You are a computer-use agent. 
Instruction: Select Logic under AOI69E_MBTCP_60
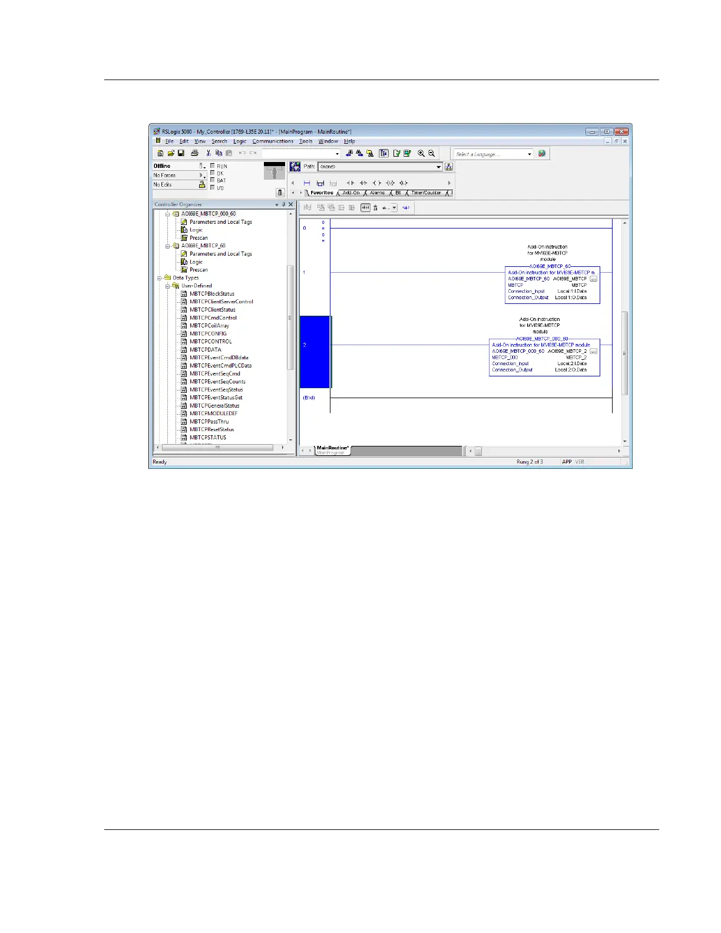click(x=196, y=262)
